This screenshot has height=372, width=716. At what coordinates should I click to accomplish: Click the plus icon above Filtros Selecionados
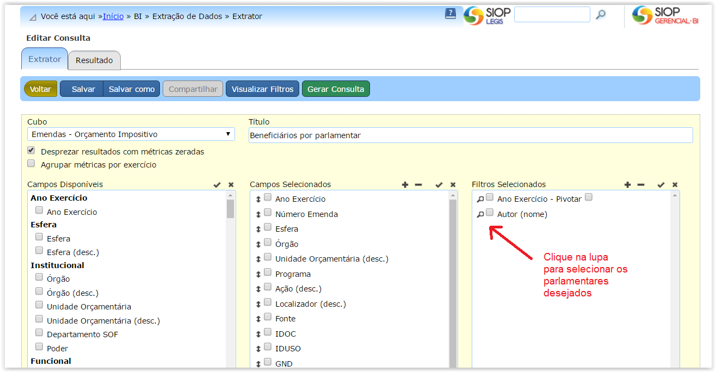point(627,185)
